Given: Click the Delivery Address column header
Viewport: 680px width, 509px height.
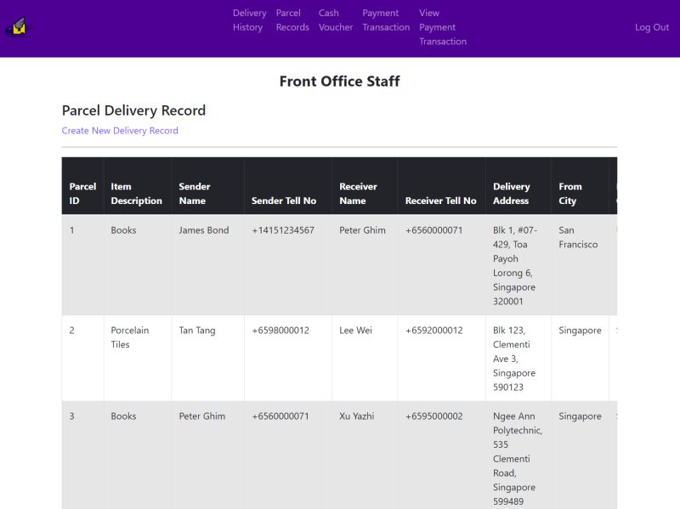Looking at the screenshot, I should click(x=513, y=194).
